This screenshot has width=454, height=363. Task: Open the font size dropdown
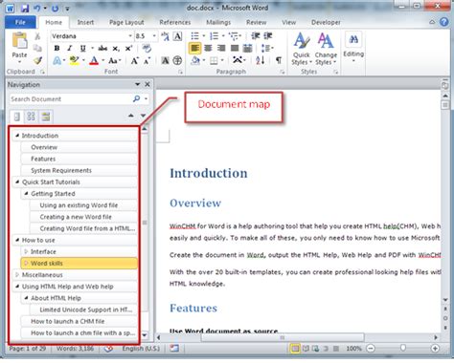154,36
